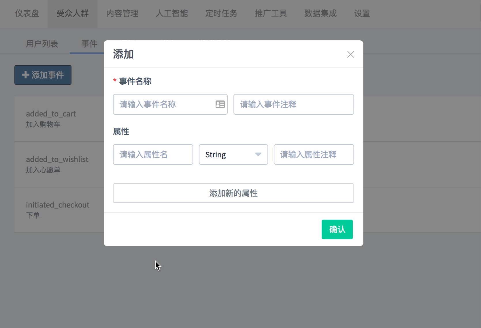This screenshot has height=328, width=481.
Task: Open 数据集成 navigation item
Action: [x=320, y=14]
